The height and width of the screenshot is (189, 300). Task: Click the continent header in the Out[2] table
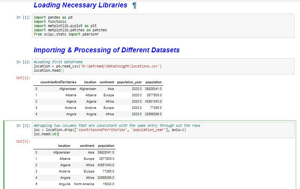pyautogui.click(x=107, y=82)
